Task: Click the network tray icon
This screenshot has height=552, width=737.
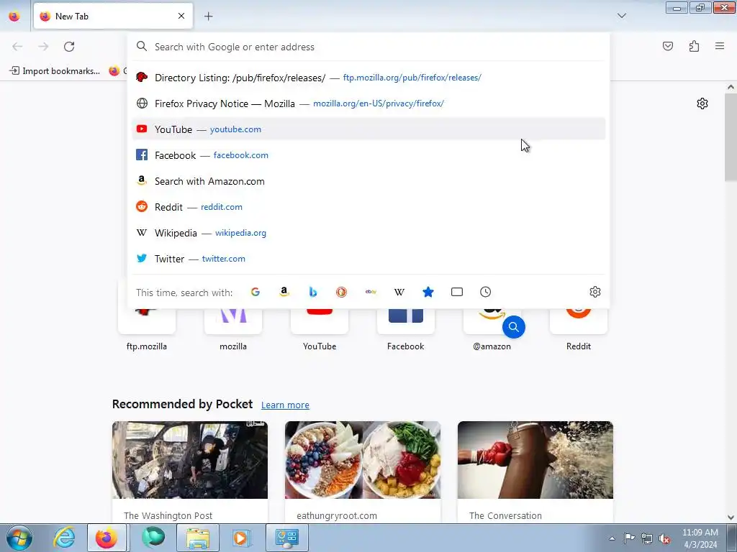Action: (x=647, y=538)
